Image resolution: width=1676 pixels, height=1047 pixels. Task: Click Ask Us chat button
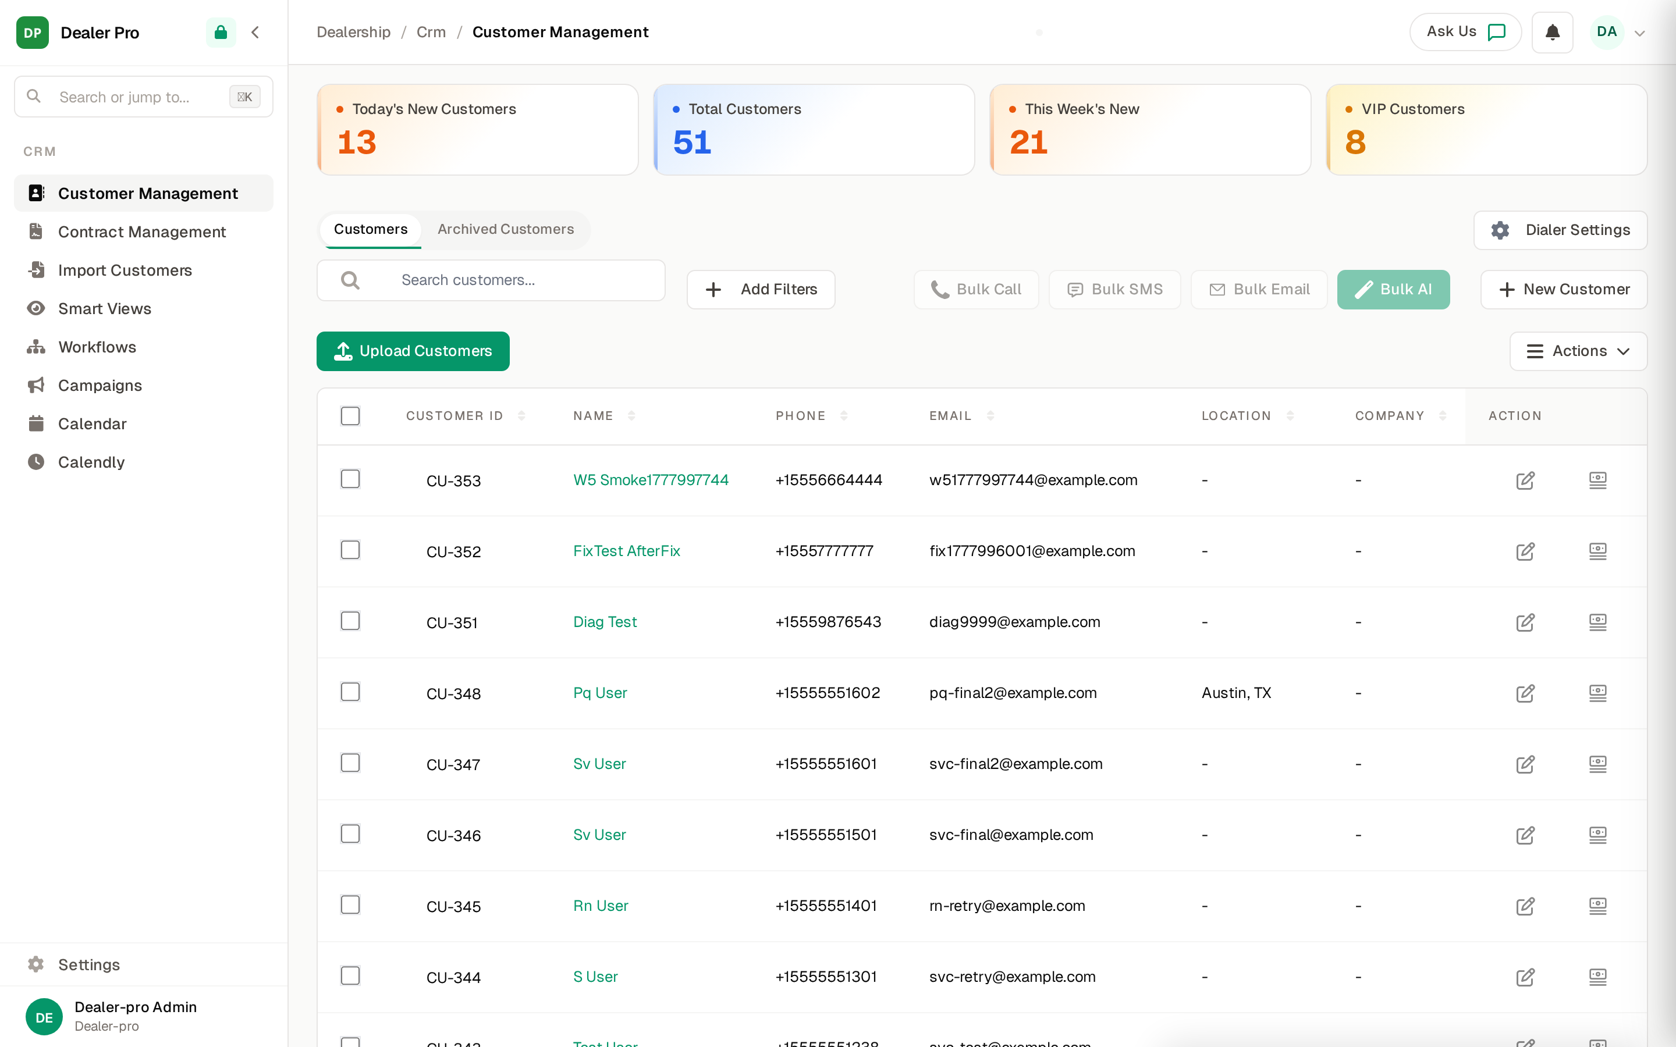(1465, 32)
